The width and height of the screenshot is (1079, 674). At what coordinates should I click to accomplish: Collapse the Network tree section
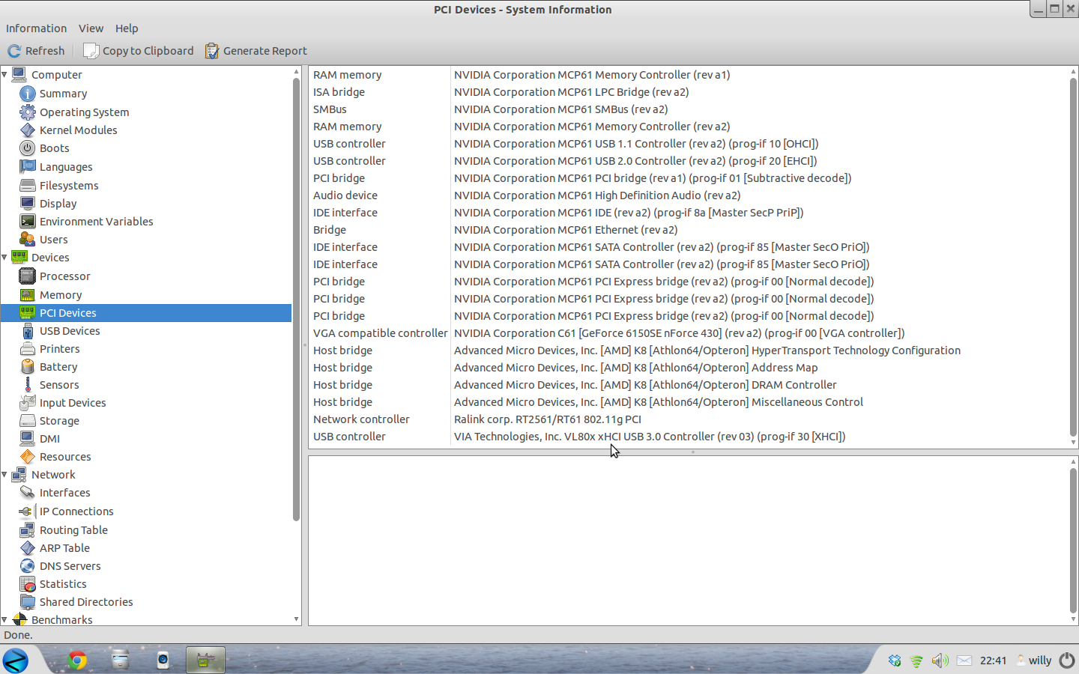[4, 475]
